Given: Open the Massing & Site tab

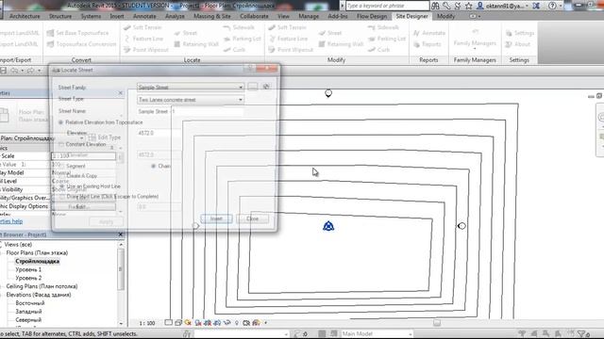Looking at the screenshot, I should point(211,16).
